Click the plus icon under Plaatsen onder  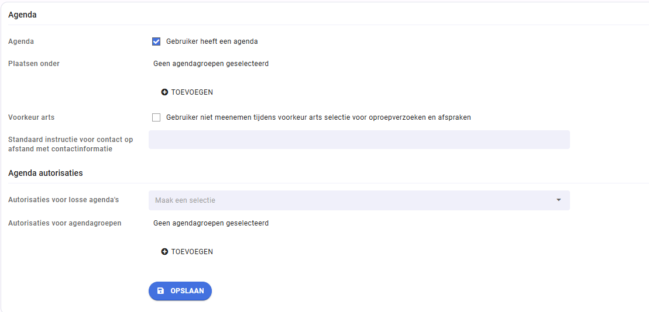click(164, 92)
